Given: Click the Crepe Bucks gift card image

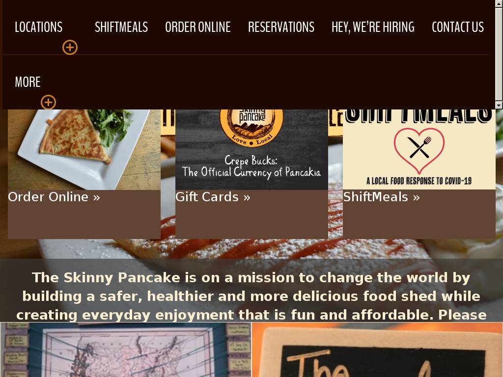Looking at the screenshot, I should click(251, 150).
